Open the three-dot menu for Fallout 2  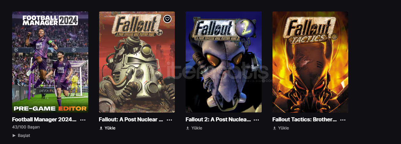tap(256, 120)
